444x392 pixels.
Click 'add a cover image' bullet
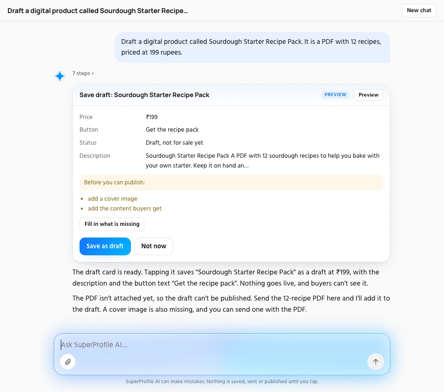[113, 198]
